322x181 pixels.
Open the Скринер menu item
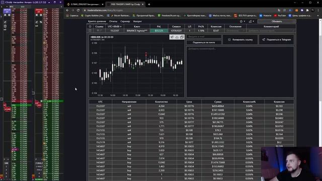tap(125, 21)
